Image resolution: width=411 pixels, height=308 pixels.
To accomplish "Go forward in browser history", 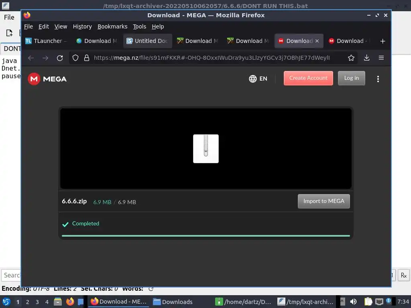I will tap(45, 58).
